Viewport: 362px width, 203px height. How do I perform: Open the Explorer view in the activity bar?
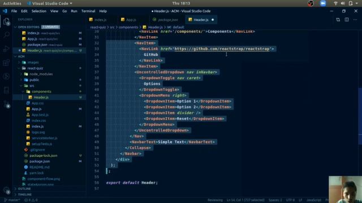6,21
